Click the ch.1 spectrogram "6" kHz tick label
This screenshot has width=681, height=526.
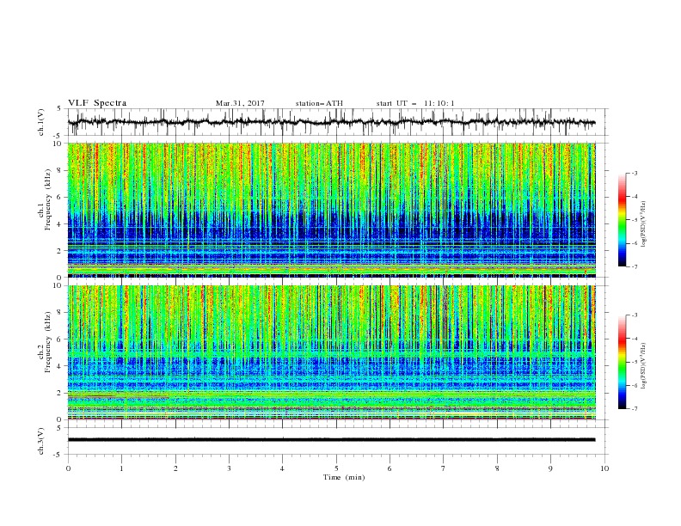(x=60, y=198)
